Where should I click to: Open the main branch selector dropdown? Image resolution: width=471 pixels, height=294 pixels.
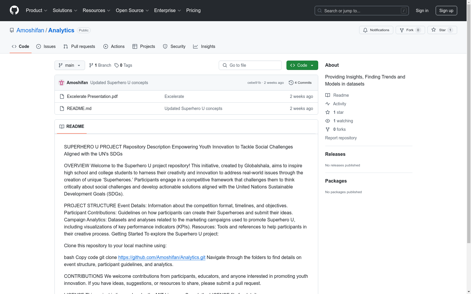pyautogui.click(x=70, y=65)
